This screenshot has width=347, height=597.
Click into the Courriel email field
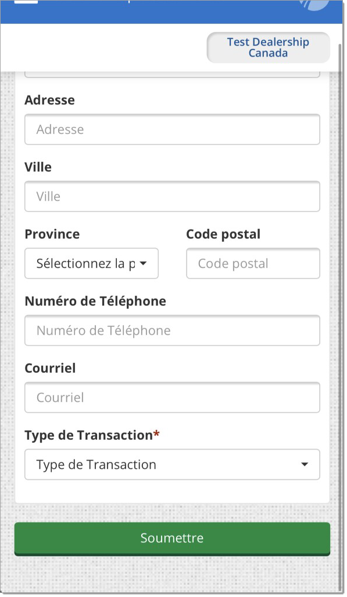pos(172,397)
